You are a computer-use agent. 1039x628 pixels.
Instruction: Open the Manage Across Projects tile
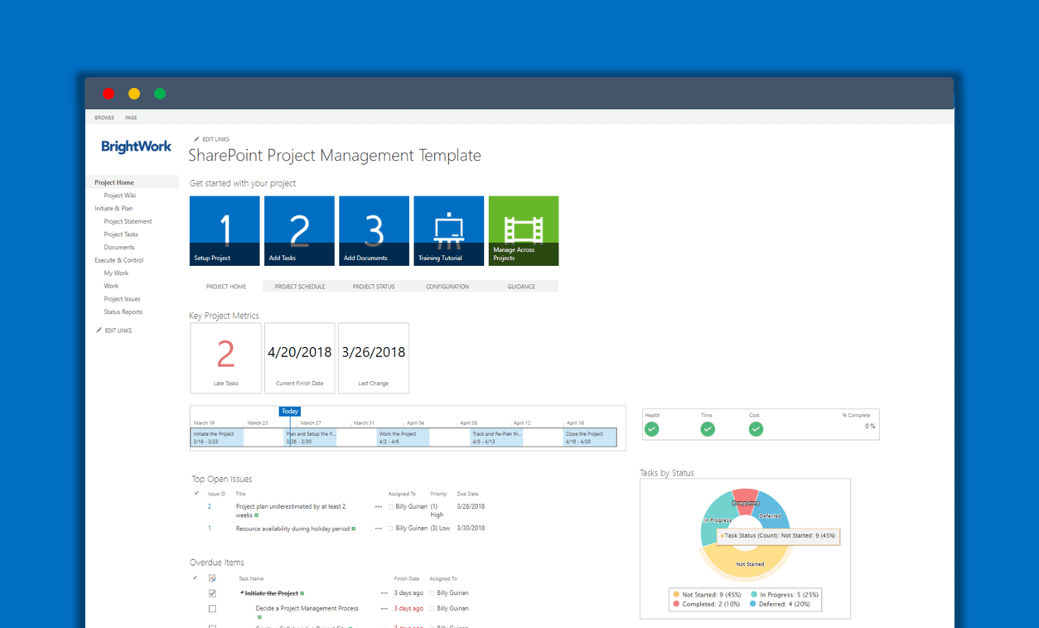523,230
